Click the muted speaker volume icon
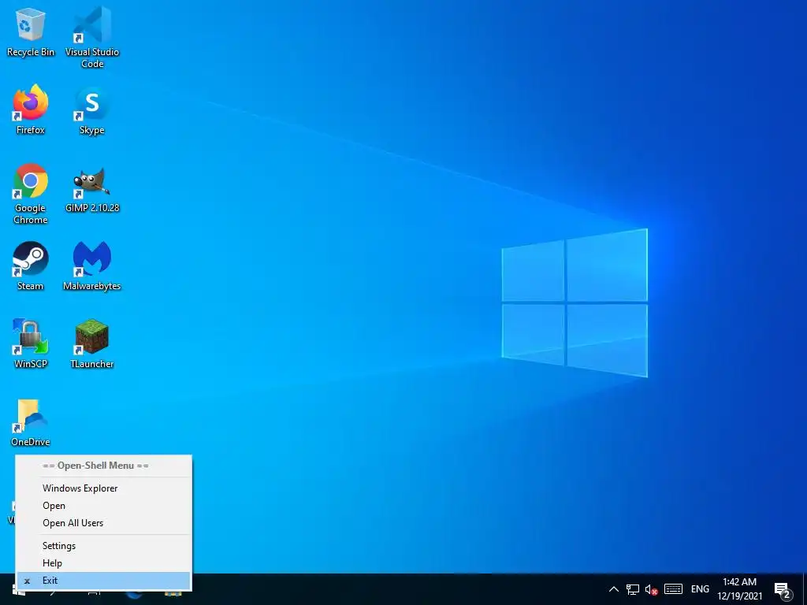 click(x=652, y=589)
